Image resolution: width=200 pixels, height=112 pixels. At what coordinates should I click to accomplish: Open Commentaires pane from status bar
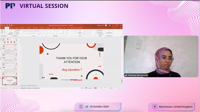tap(89, 88)
